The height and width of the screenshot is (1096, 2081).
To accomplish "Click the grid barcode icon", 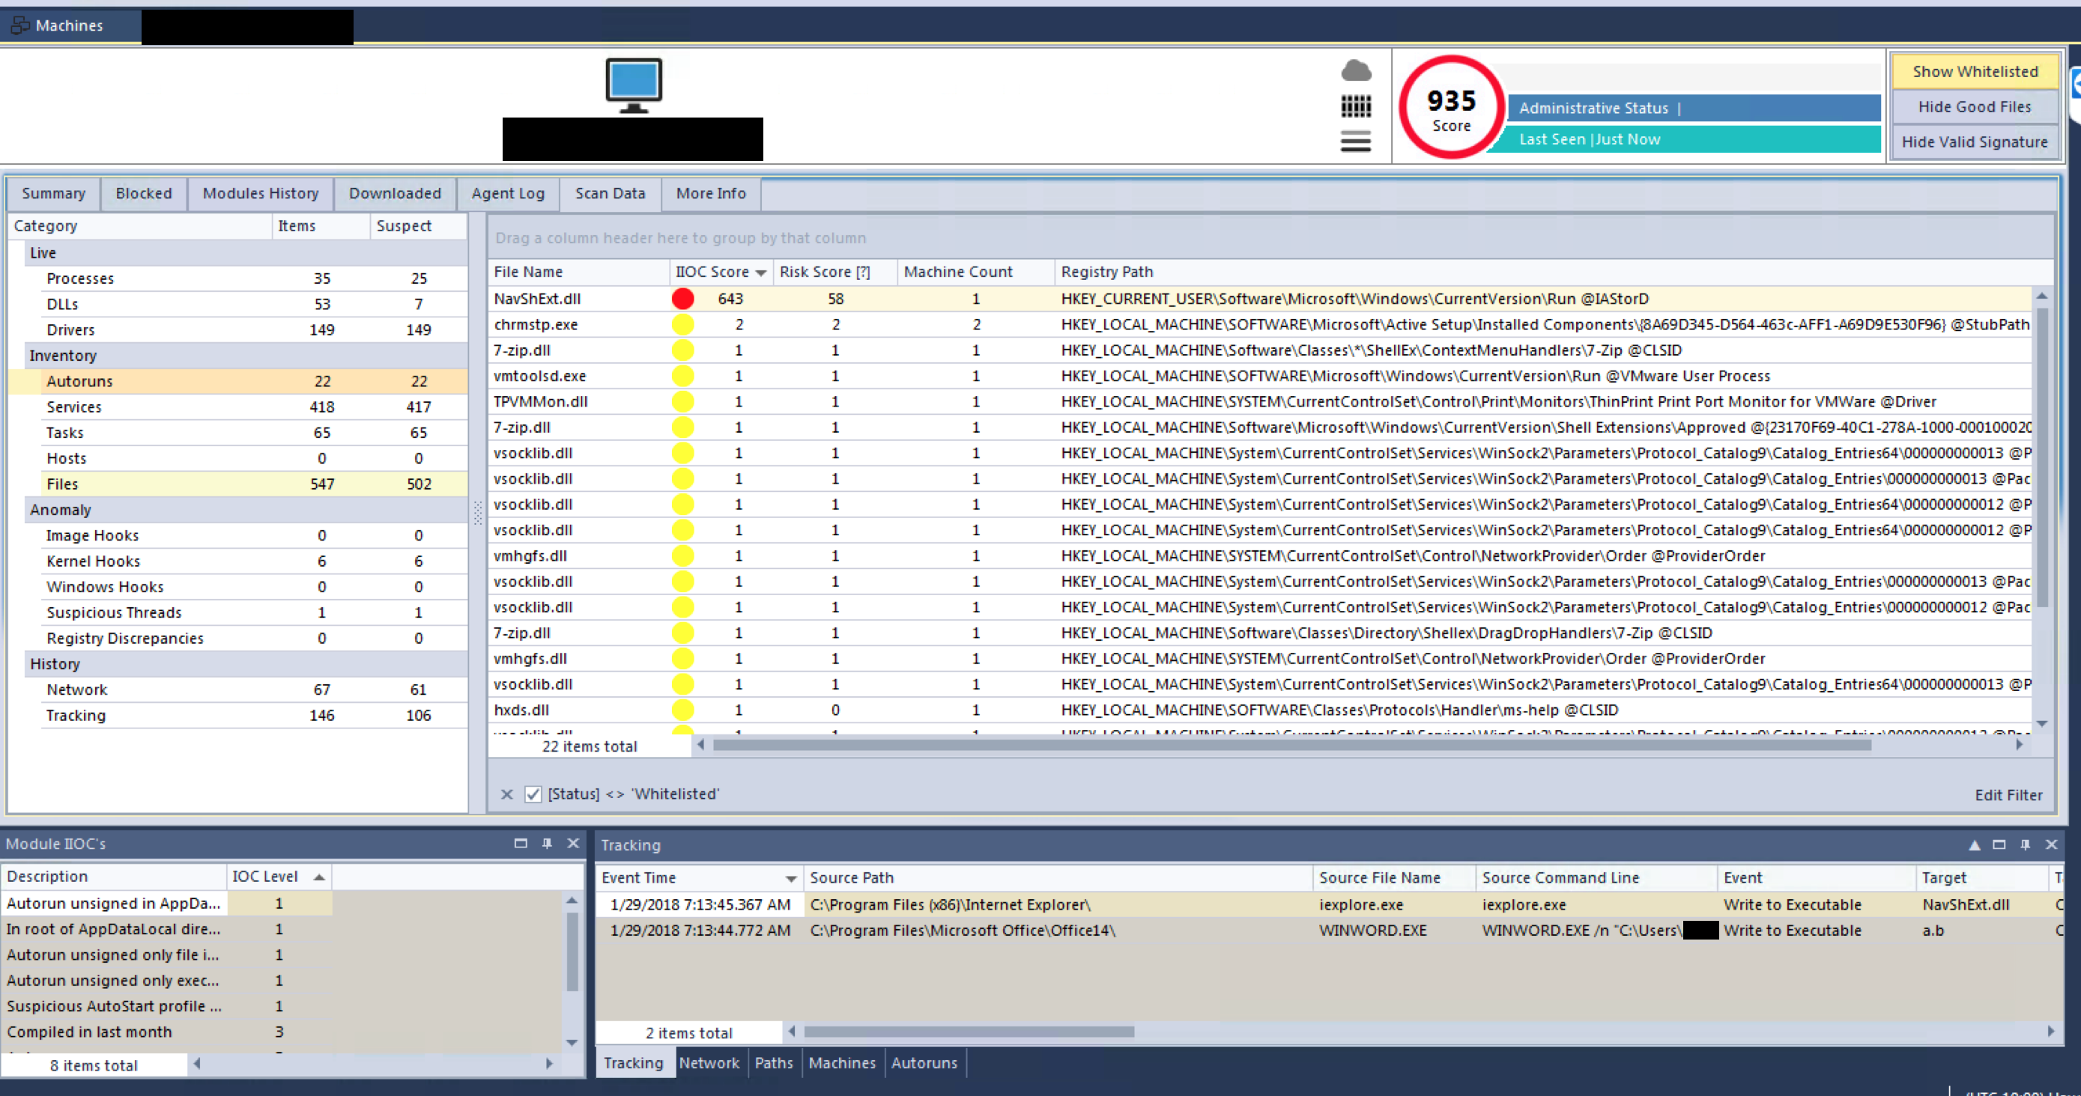I will 1356,106.
